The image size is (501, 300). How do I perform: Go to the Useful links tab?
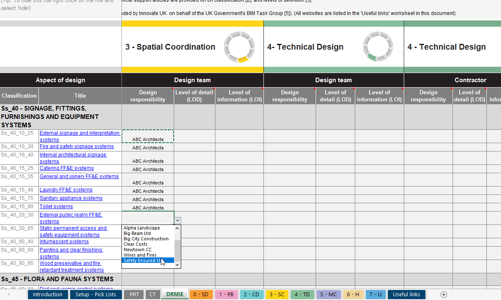[406, 295]
